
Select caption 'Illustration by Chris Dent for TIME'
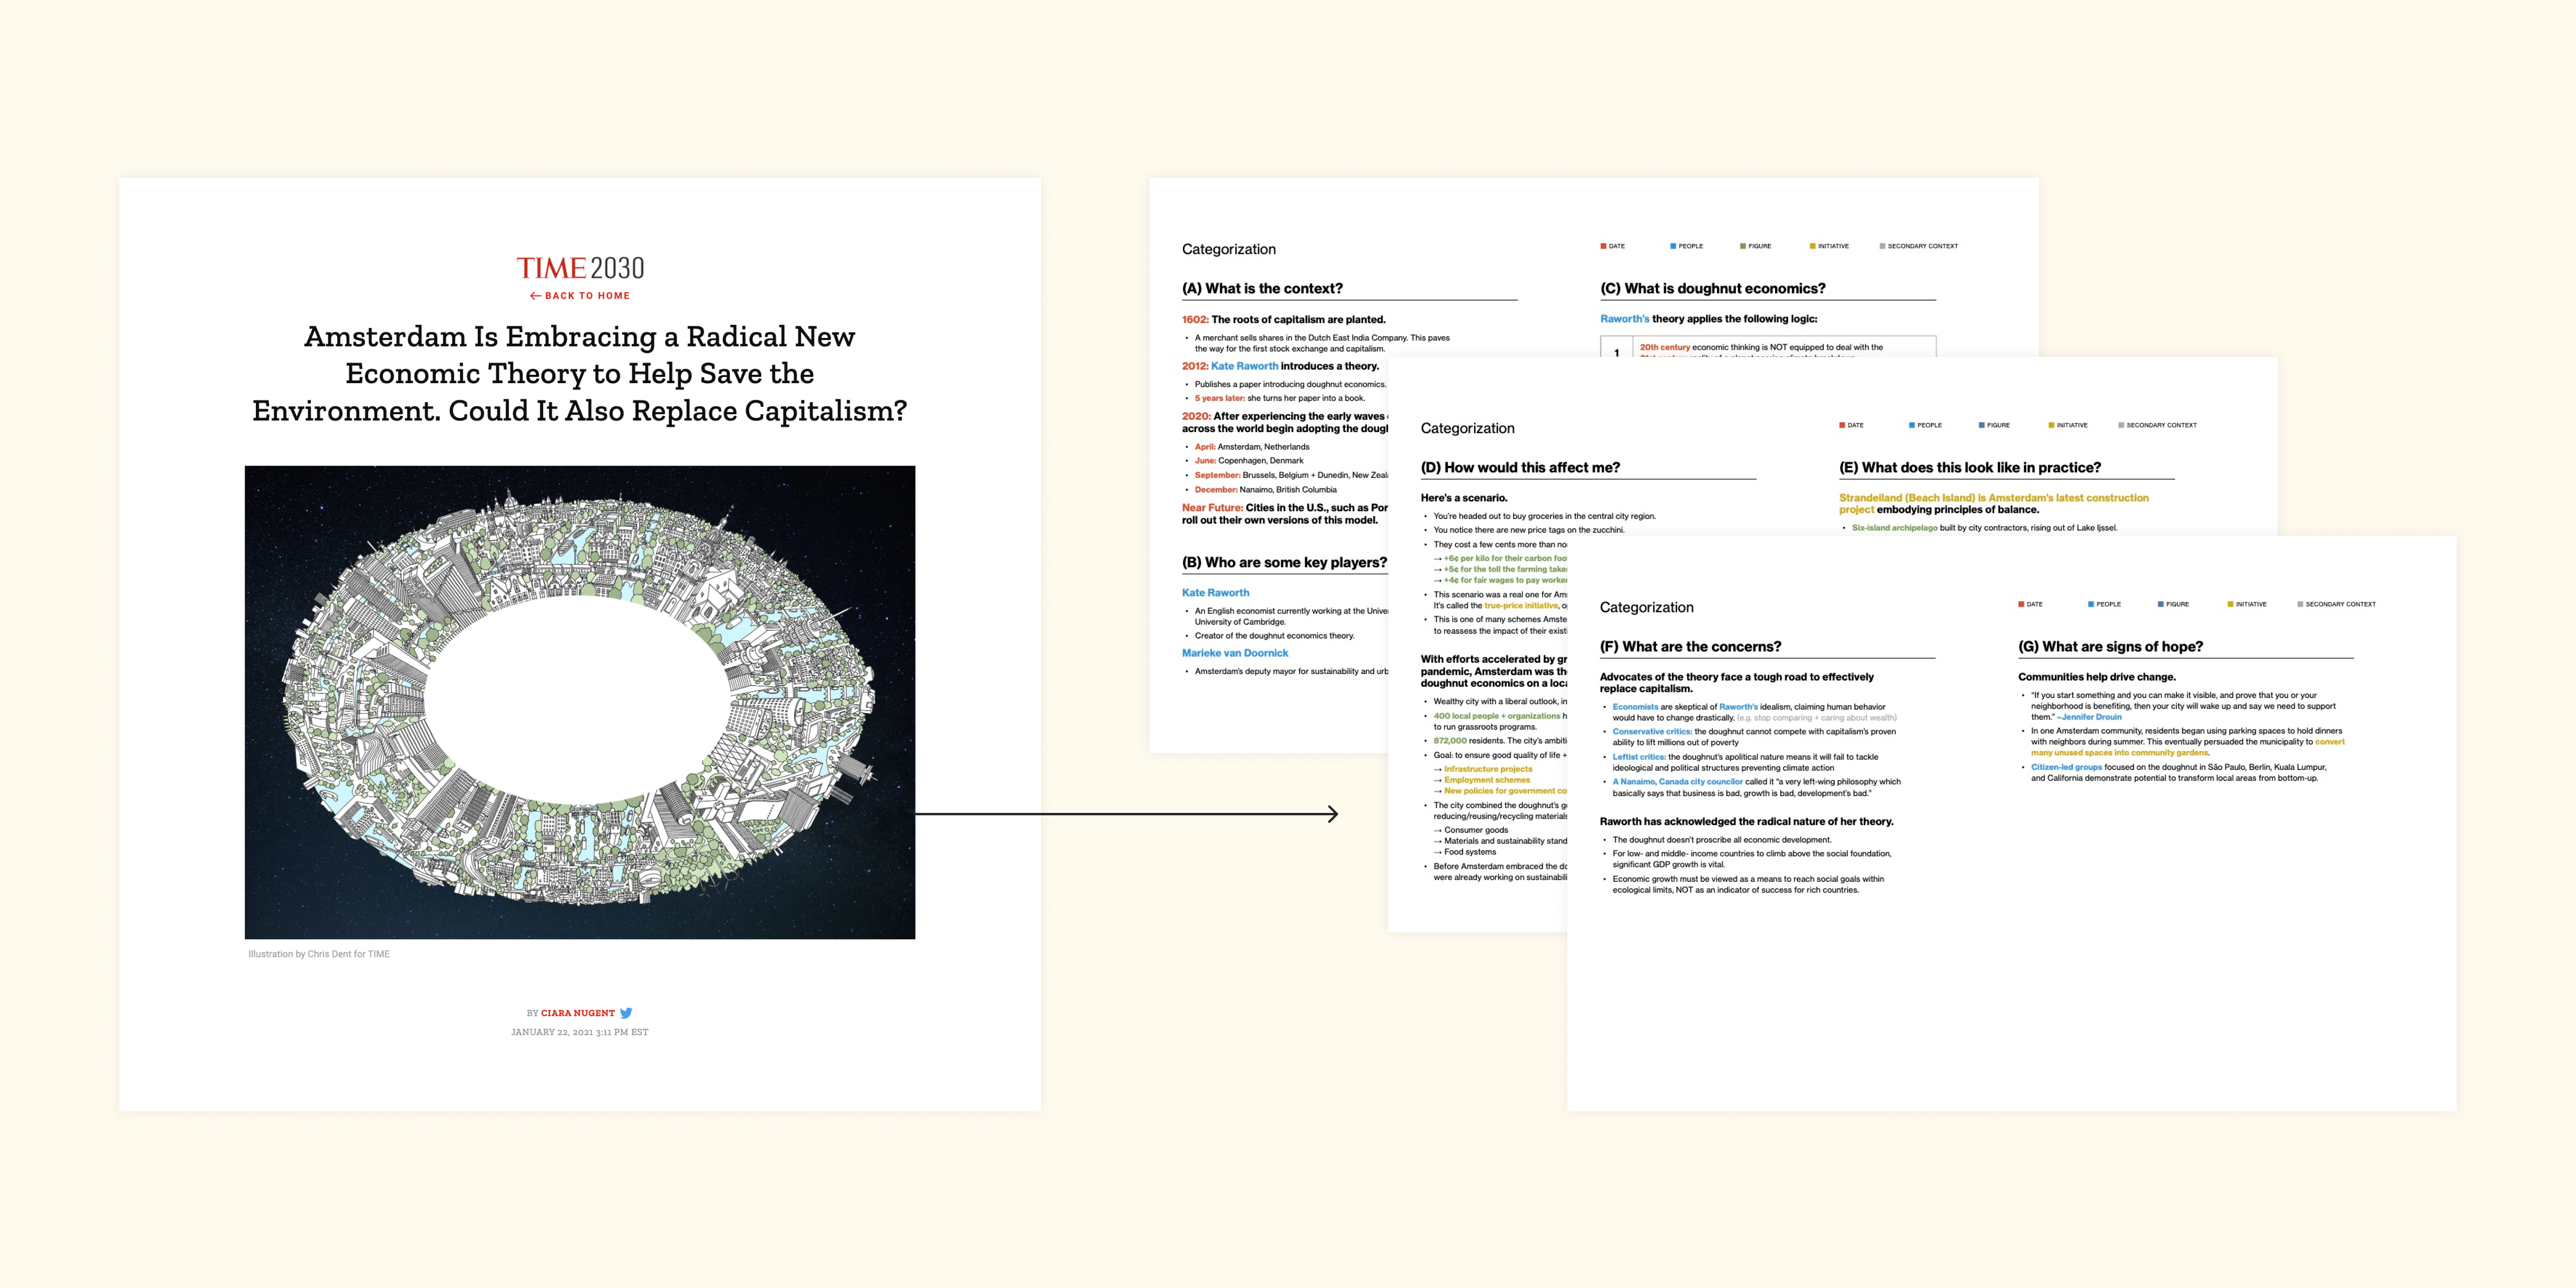point(319,954)
